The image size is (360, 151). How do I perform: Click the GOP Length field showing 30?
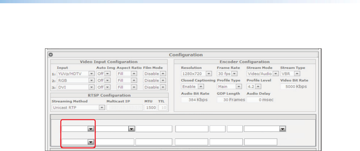point(223,100)
